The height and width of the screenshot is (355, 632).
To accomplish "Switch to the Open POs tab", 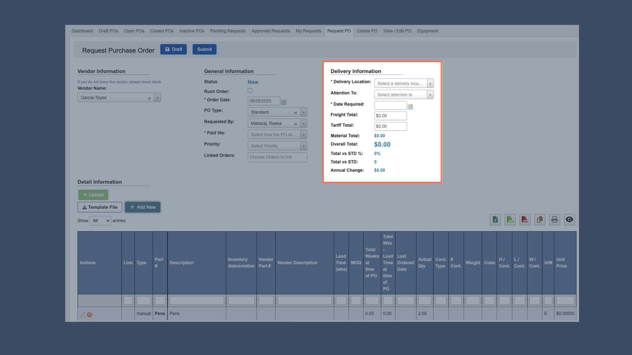I will click(x=134, y=31).
